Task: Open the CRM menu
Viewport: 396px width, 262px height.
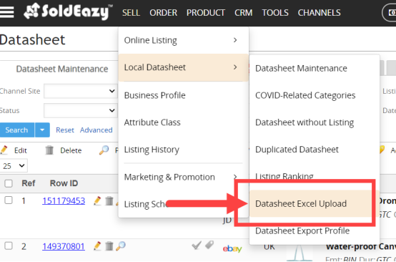Action: click(x=244, y=13)
